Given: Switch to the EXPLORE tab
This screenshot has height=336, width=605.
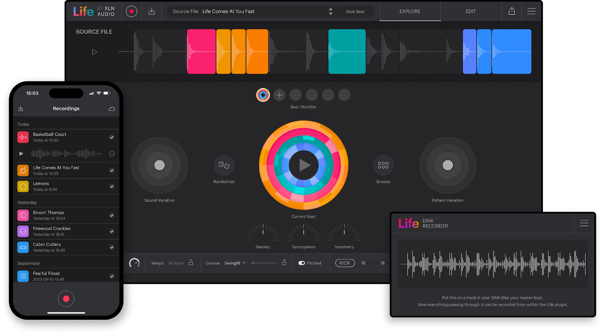Looking at the screenshot, I should pos(410,11).
